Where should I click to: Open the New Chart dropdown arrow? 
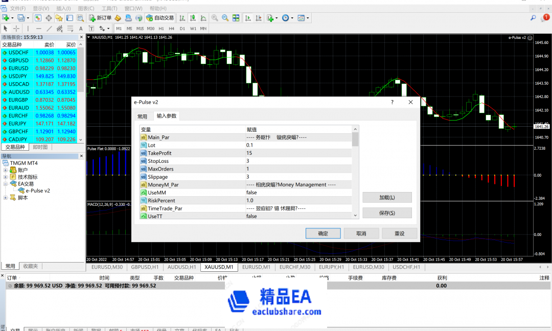pos(12,18)
